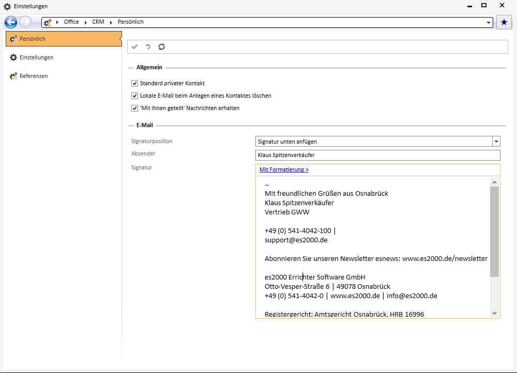
Task: Click the save checkmark toolbar icon
Action: pyautogui.click(x=134, y=47)
